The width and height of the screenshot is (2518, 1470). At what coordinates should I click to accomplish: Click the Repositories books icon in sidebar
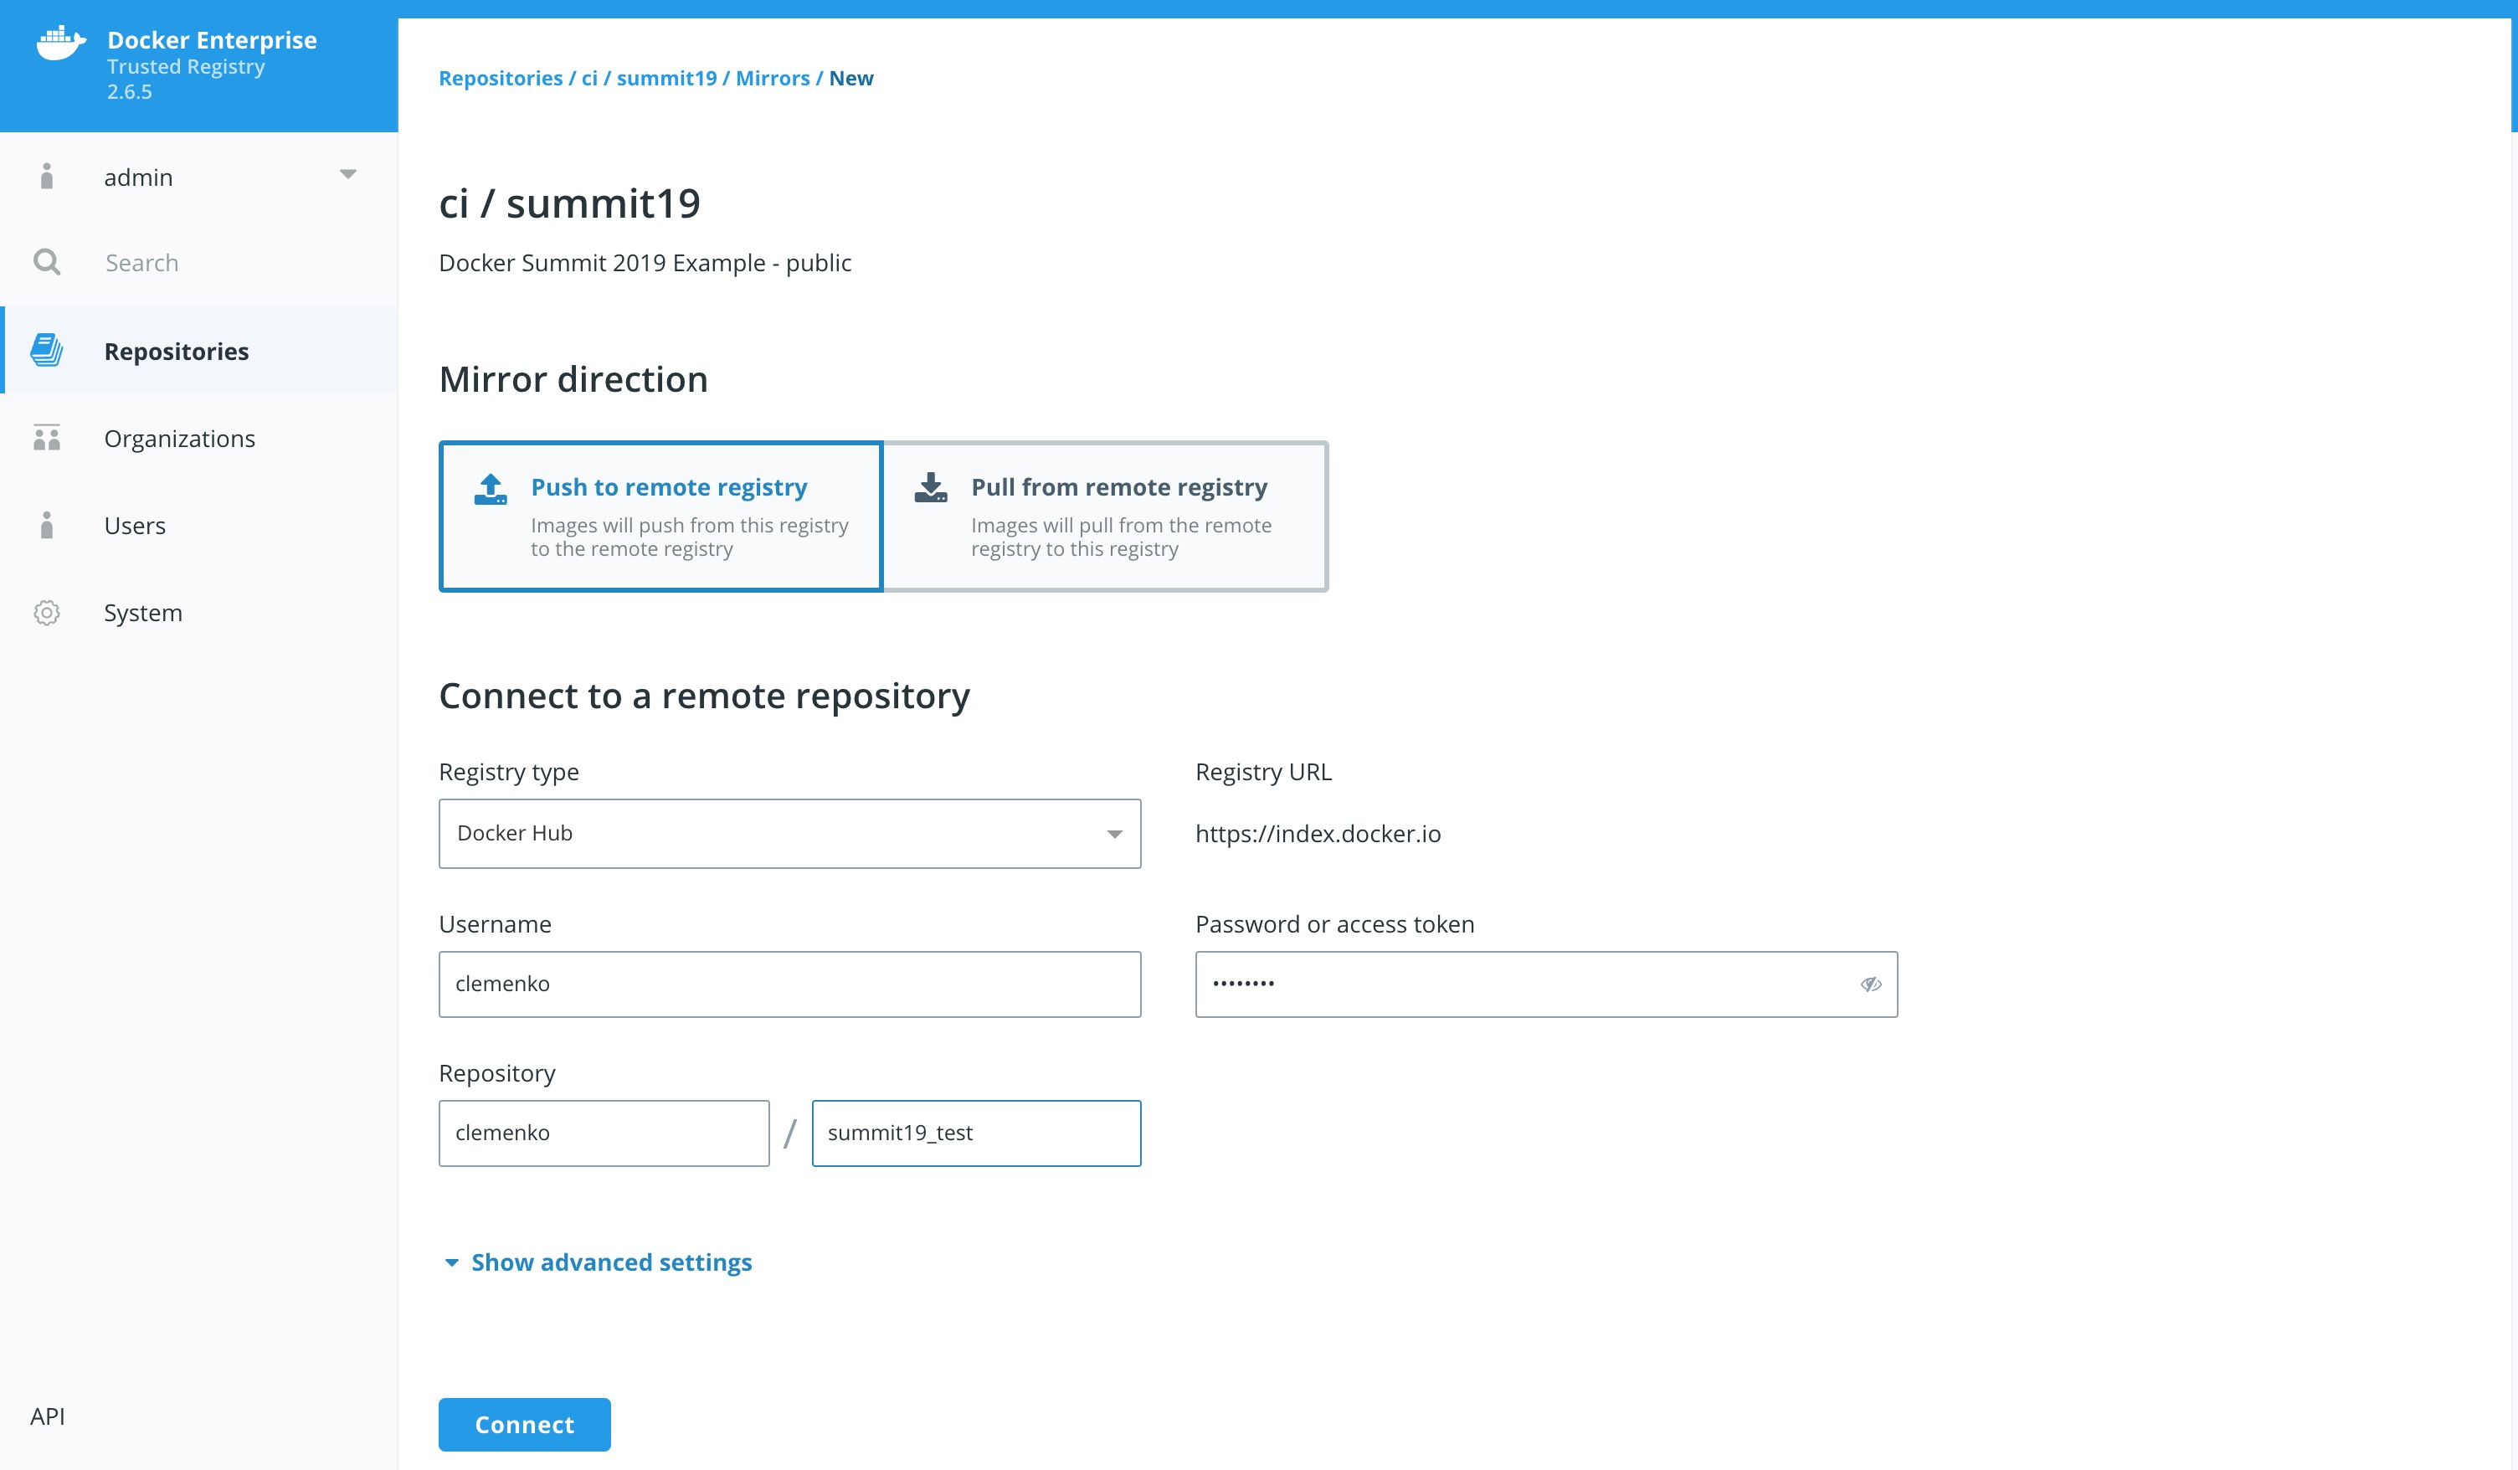[46, 351]
